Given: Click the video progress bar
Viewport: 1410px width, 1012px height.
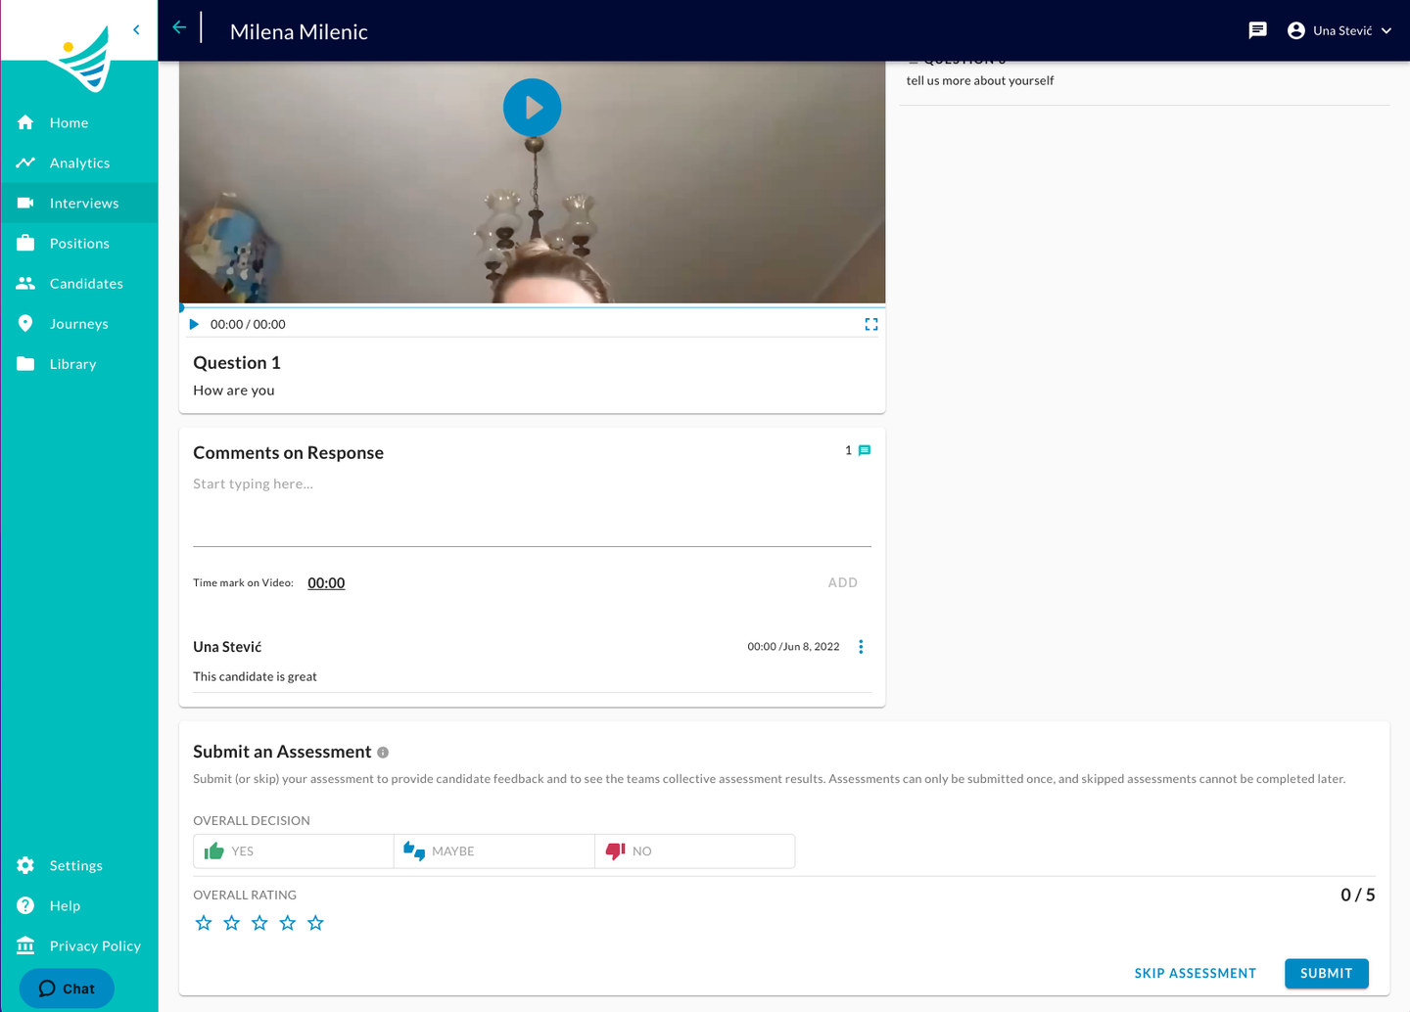Looking at the screenshot, I should click(532, 306).
